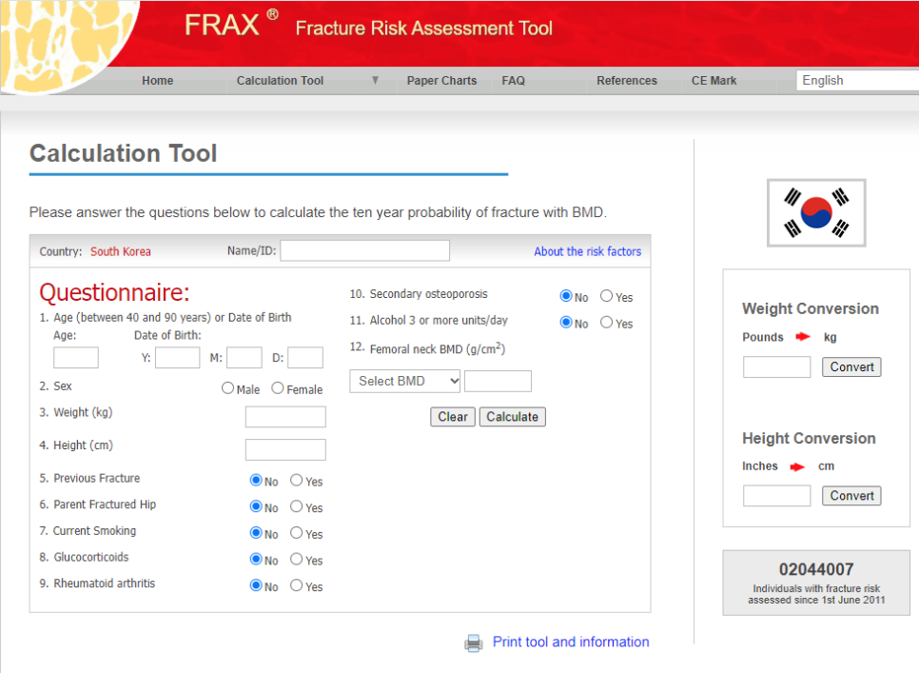
Task: Open the Home page
Action: pyautogui.click(x=157, y=81)
